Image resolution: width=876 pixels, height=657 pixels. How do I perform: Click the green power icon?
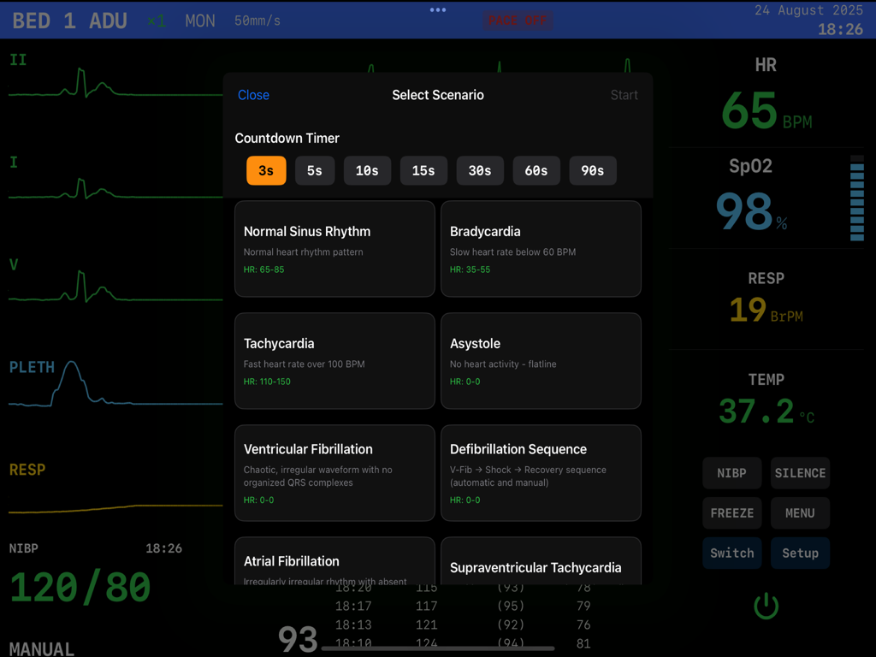[x=766, y=606]
